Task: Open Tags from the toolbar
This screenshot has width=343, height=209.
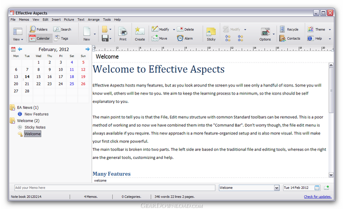Action: tap(61, 38)
